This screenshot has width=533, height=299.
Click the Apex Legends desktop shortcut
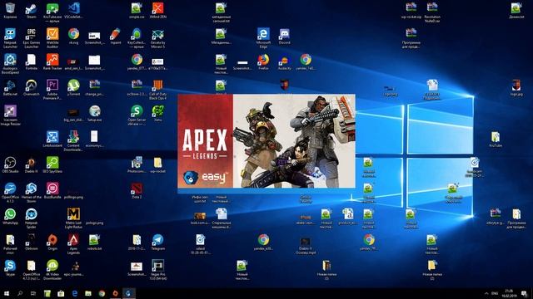coord(73,244)
